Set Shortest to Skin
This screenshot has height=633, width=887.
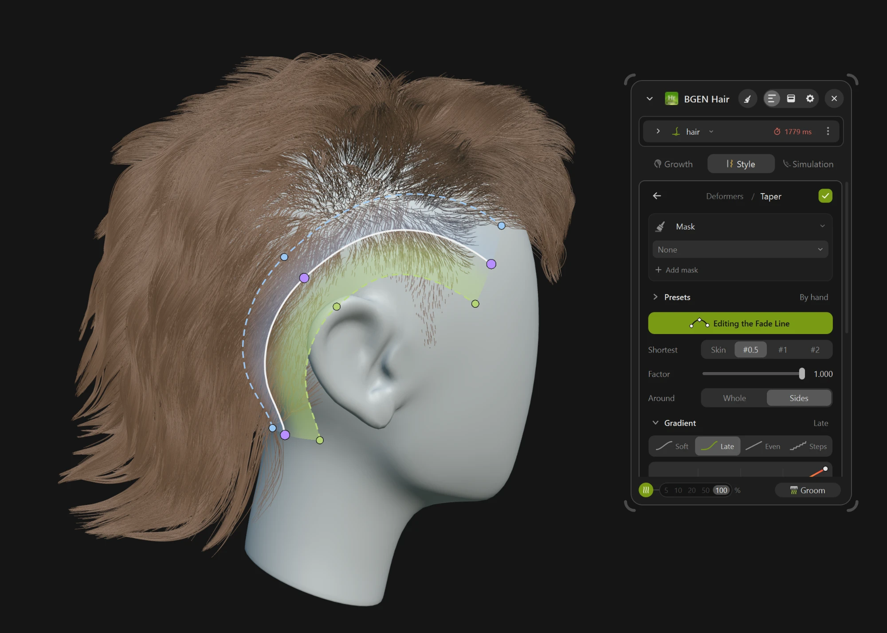click(718, 350)
